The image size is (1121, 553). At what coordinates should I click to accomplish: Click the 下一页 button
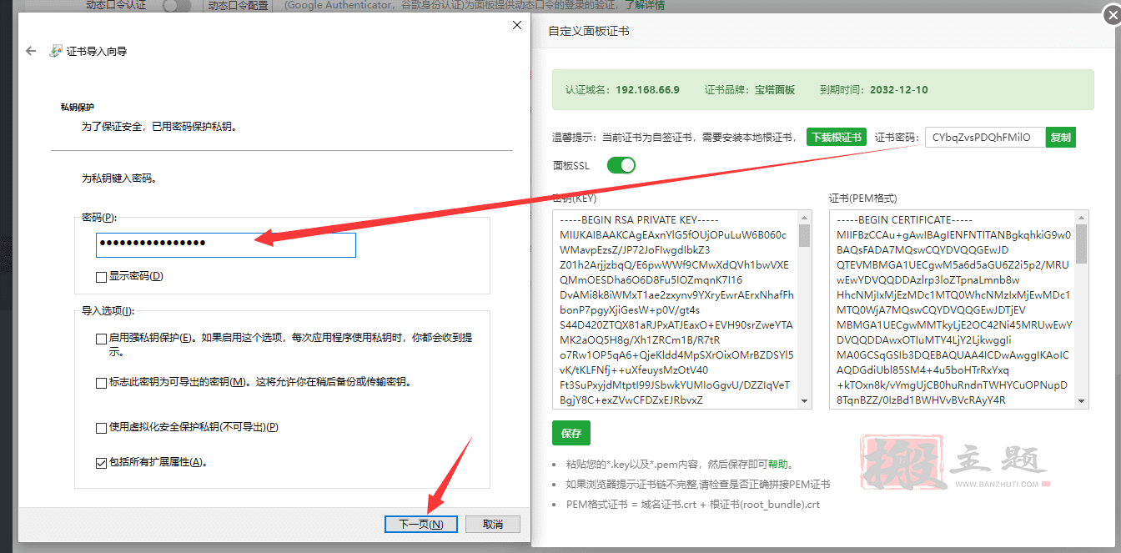point(420,524)
